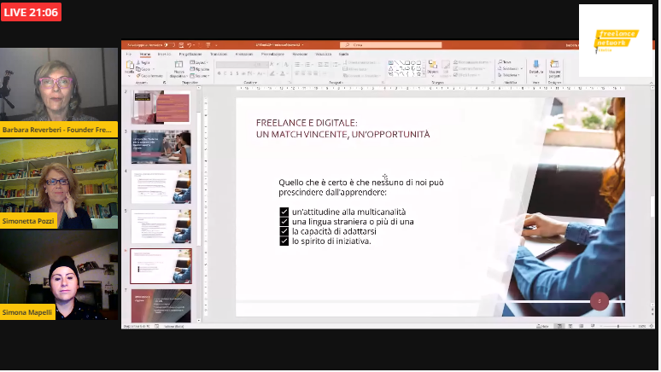
Task: Click the Save icon in quick access toolbar
Action: (x=181, y=44)
